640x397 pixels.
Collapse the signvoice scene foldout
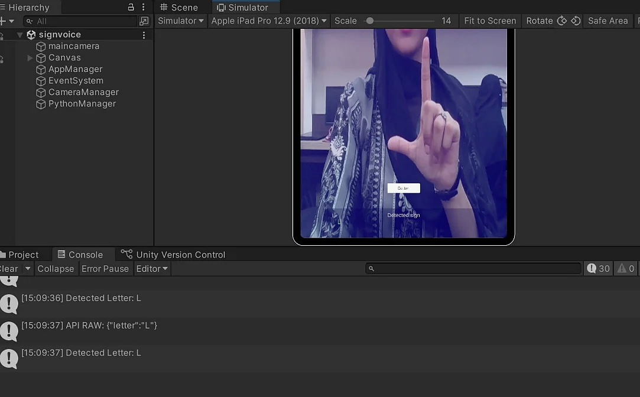pos(20,35)
